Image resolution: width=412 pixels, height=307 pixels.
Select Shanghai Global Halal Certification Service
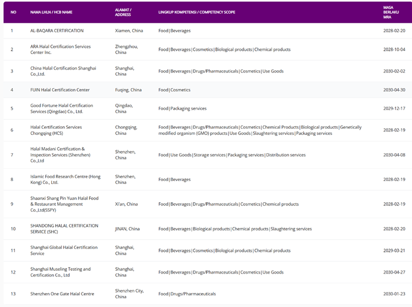pos(64,250)
